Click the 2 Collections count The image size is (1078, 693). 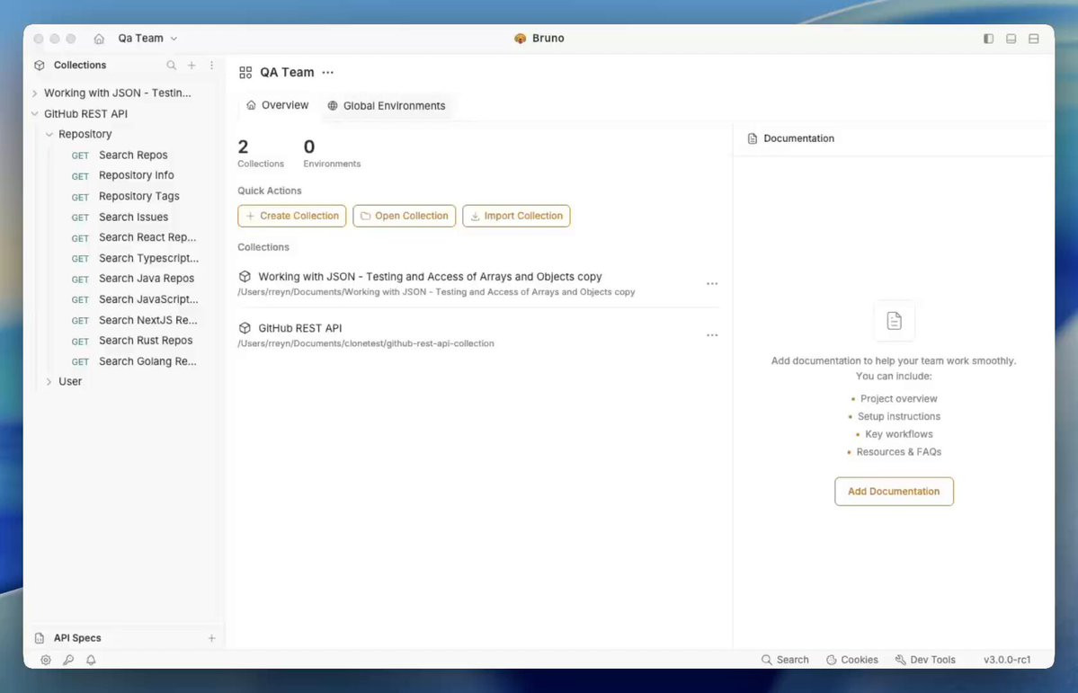261,154
